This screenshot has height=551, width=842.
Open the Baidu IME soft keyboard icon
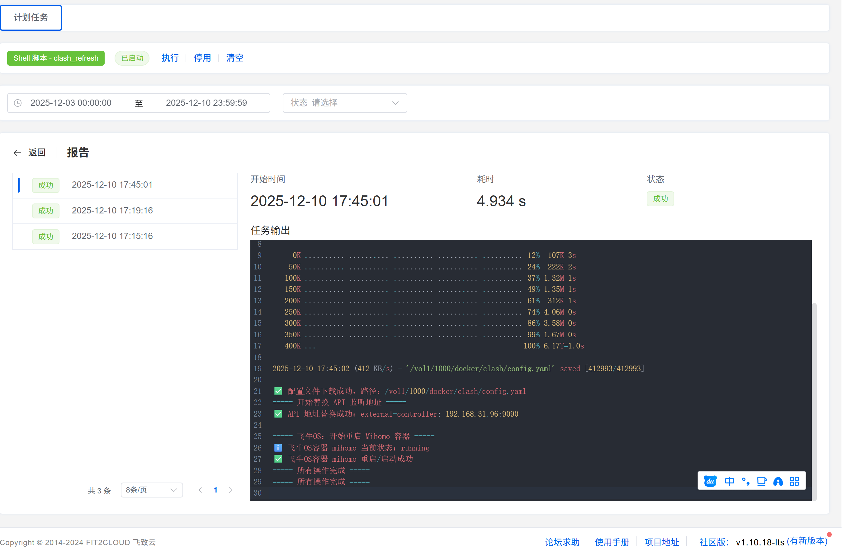tap(762, 481)
